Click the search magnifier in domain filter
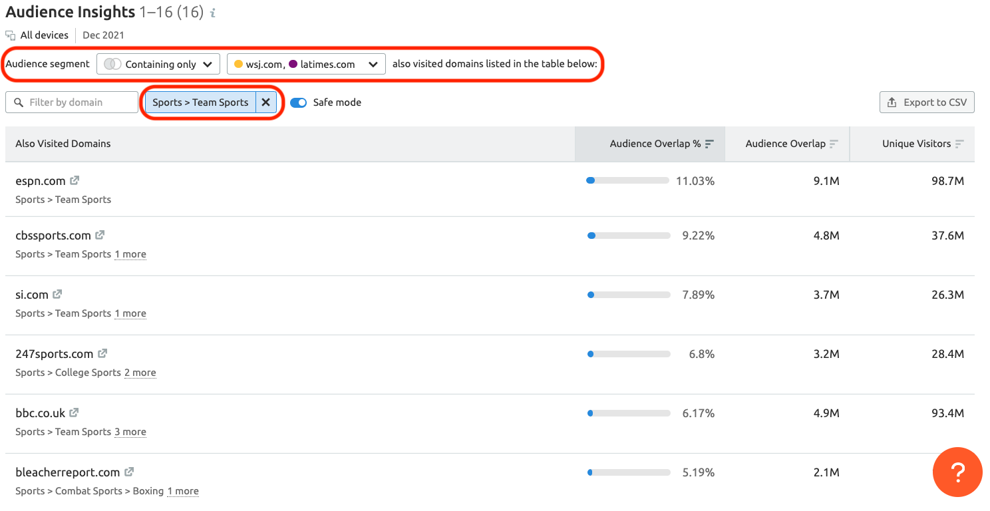Screen dimensions: 990x511 point(18,102)
